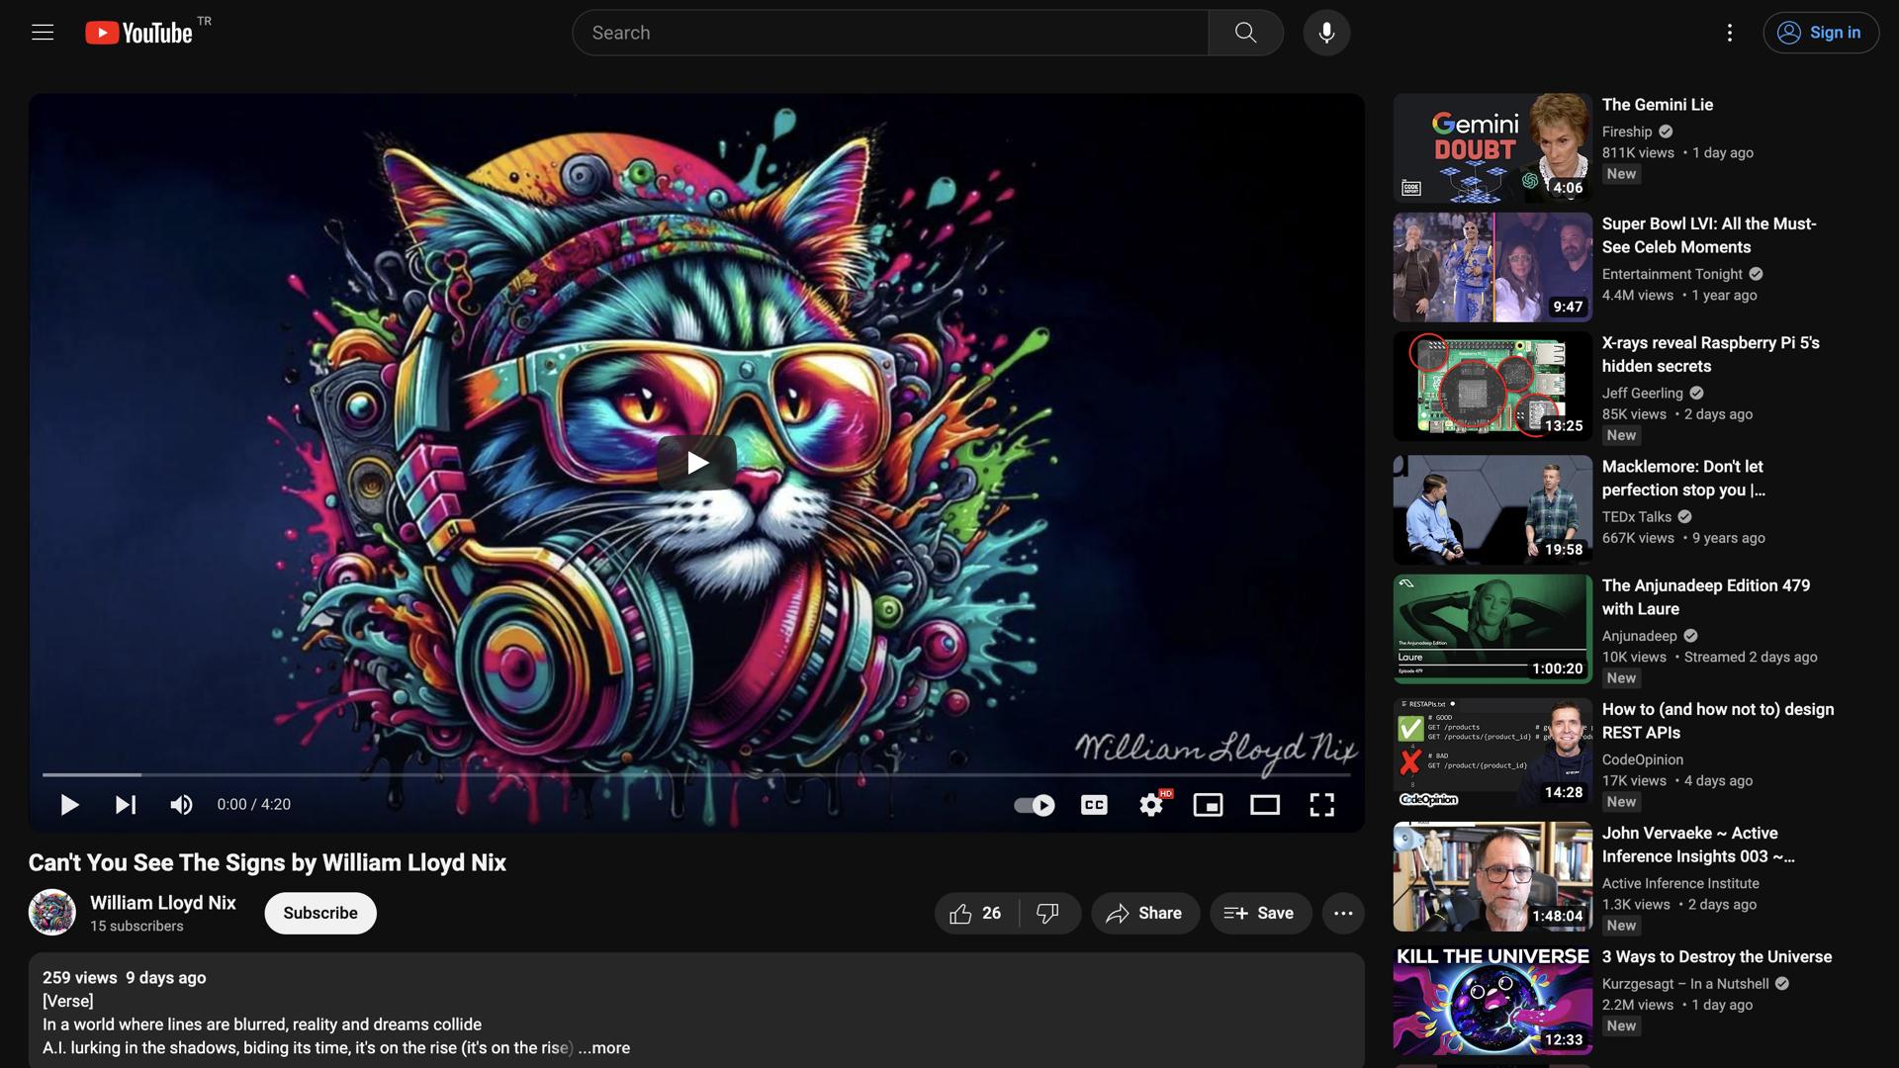The height and width of the screenshot is (1068, 1899).
Task: Click the Sign in button
Action: 1820,33
